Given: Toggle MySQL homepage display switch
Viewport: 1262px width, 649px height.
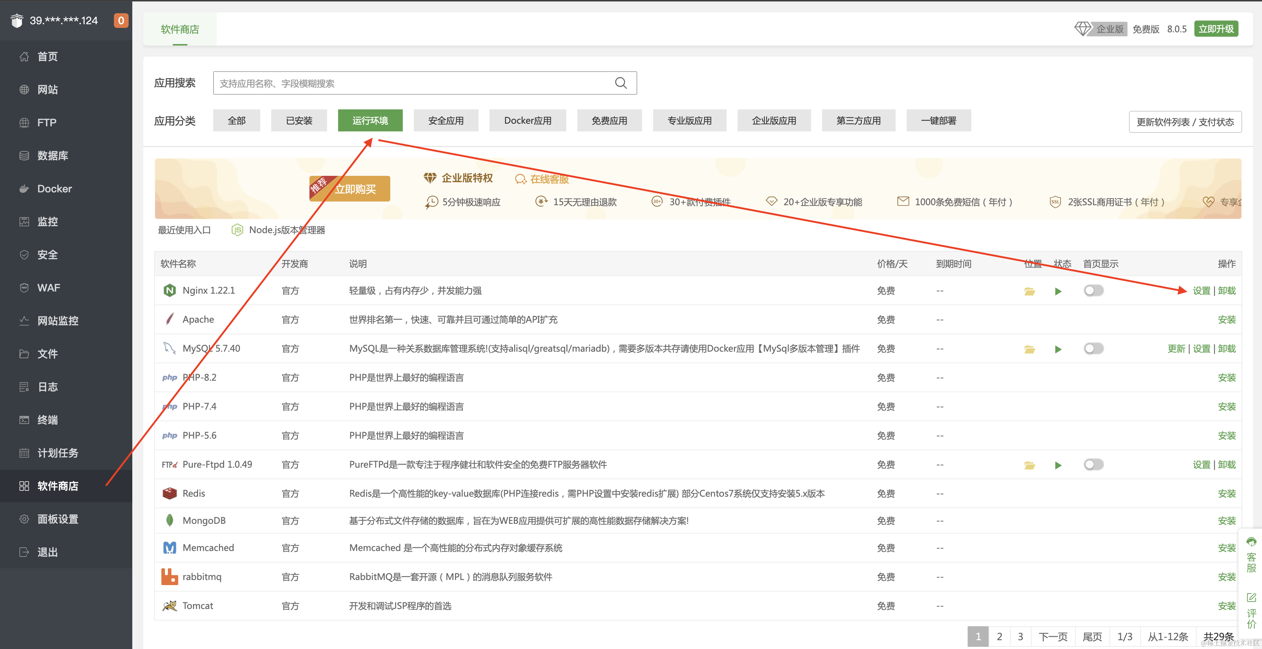Looking at the screenshot, I should [1093, 348].
